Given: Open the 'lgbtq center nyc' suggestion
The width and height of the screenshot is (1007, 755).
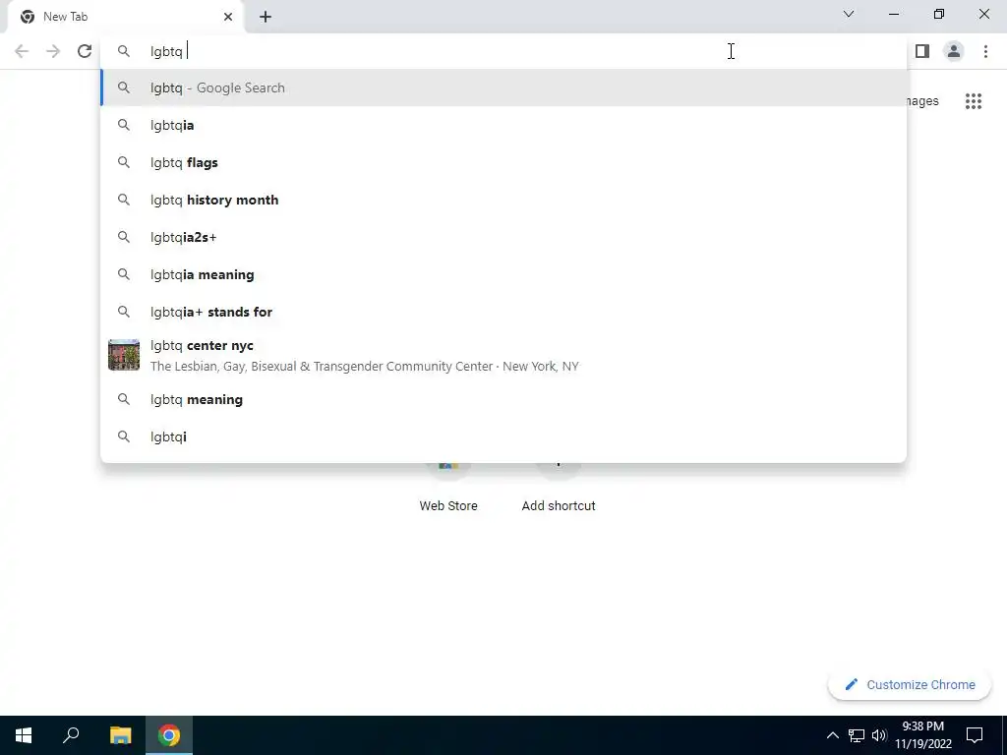Looking at the screenshot, I should point(504,355).
